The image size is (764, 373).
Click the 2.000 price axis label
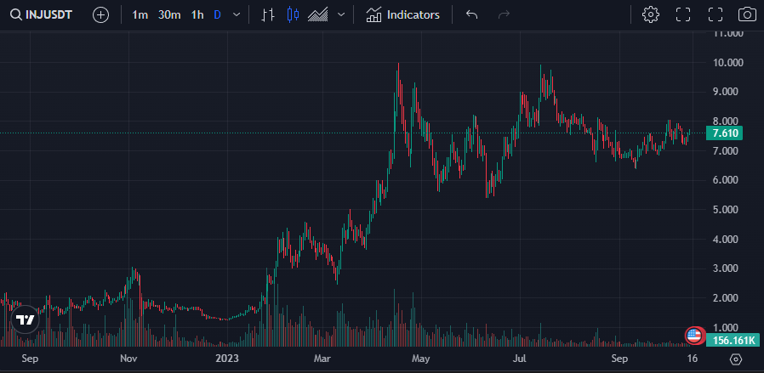pyautogui.click(x=725, y=297)
